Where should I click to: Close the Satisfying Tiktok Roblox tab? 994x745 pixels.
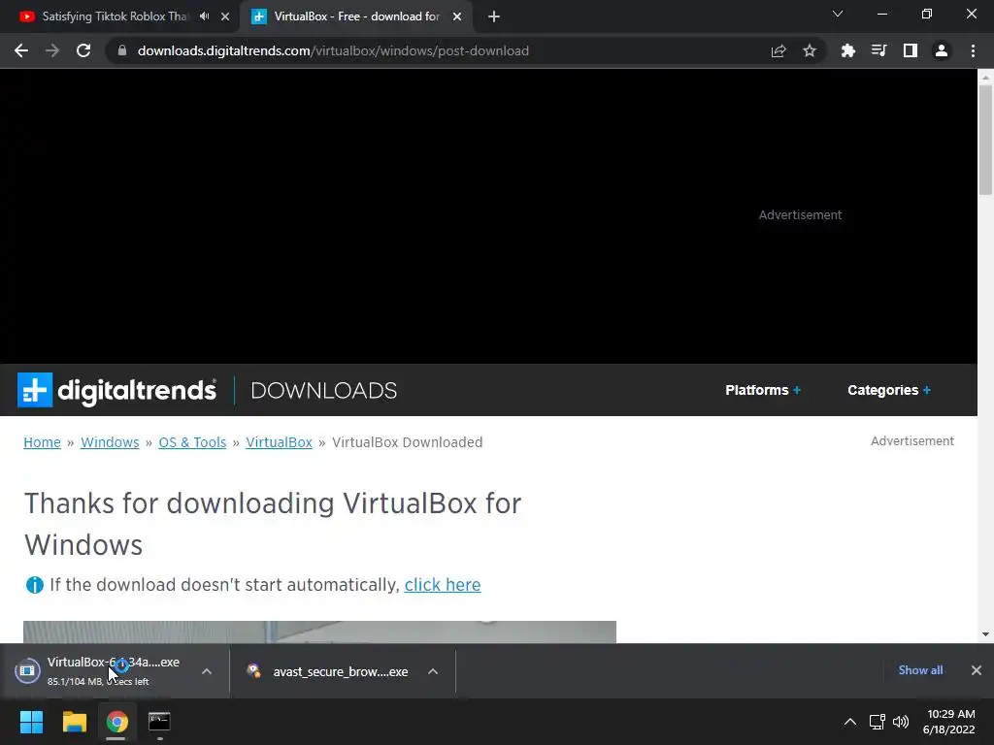[x=225, y=17]
